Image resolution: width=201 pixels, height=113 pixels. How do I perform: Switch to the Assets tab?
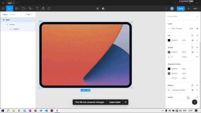(13, 14)
